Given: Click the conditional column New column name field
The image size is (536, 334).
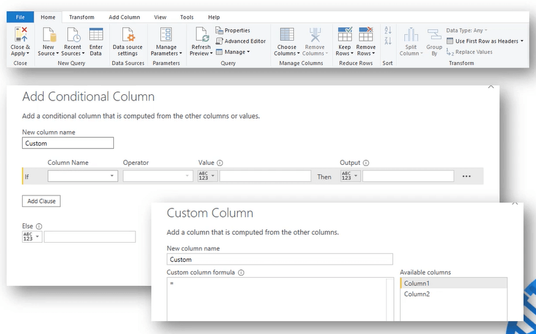Looking at the screenshot, I should click(x=67, y=143).
